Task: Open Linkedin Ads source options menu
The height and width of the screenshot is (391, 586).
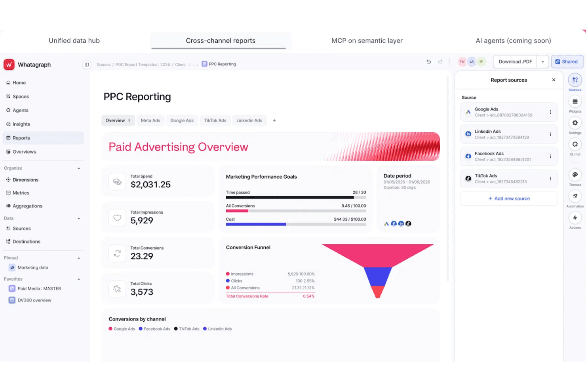Action: (550, 134)
